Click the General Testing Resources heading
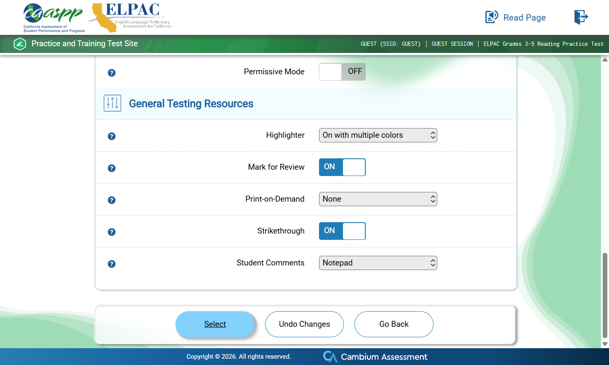Screen dimensions: 609x365 point(191,104)
